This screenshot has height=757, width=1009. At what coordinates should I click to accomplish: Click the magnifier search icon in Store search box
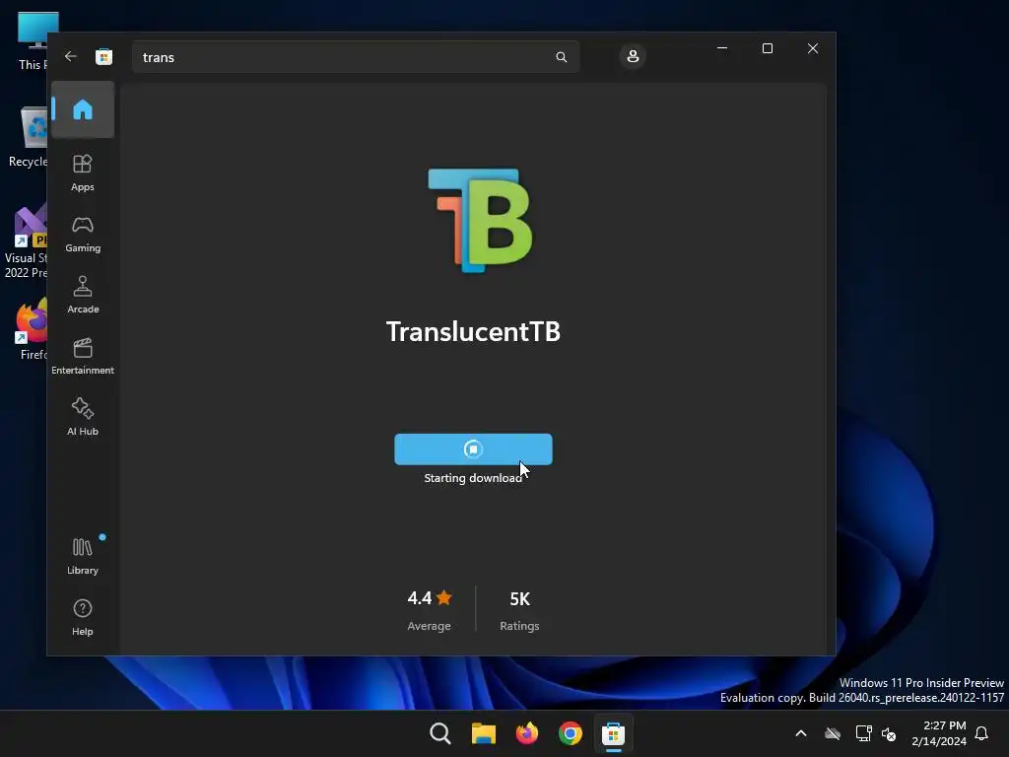coord(561,57)
